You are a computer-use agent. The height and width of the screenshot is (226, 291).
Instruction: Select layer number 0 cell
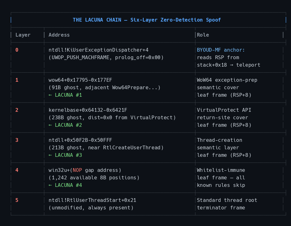[x=17, y=50]
